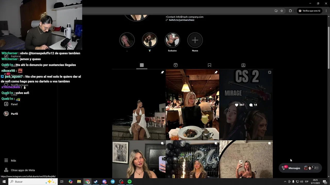Viewport: 330px width, 185px height.
Task: Open the pinned night beach post
Action: point(139,105)
